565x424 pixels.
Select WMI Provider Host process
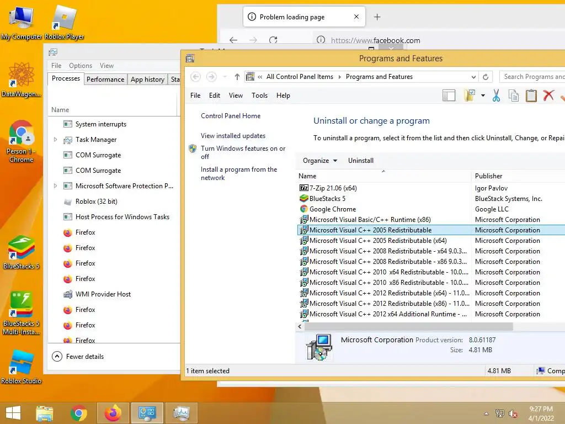click(103, 294)
